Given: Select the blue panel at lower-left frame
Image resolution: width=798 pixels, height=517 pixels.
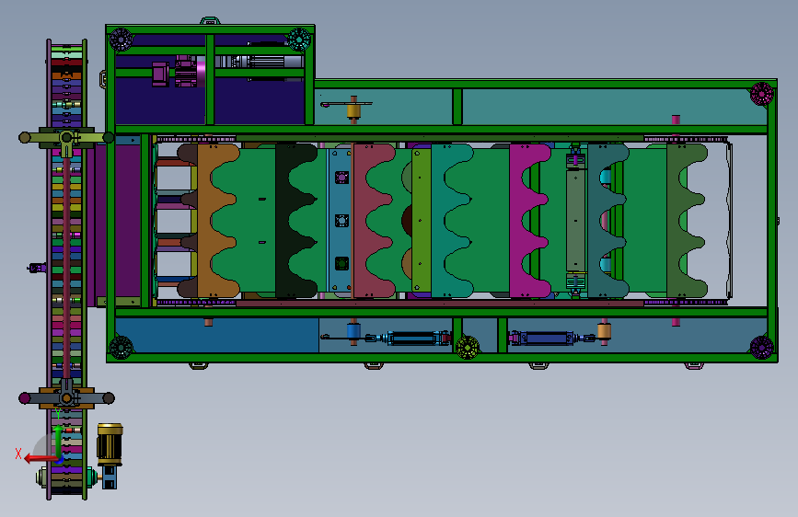Looking at the screenshot, I should click(x=217, y=335).
